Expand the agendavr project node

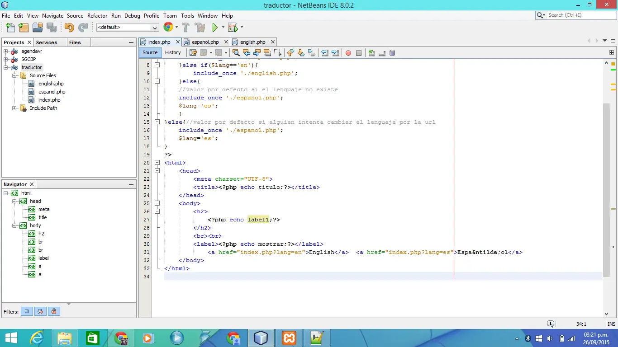6,51
